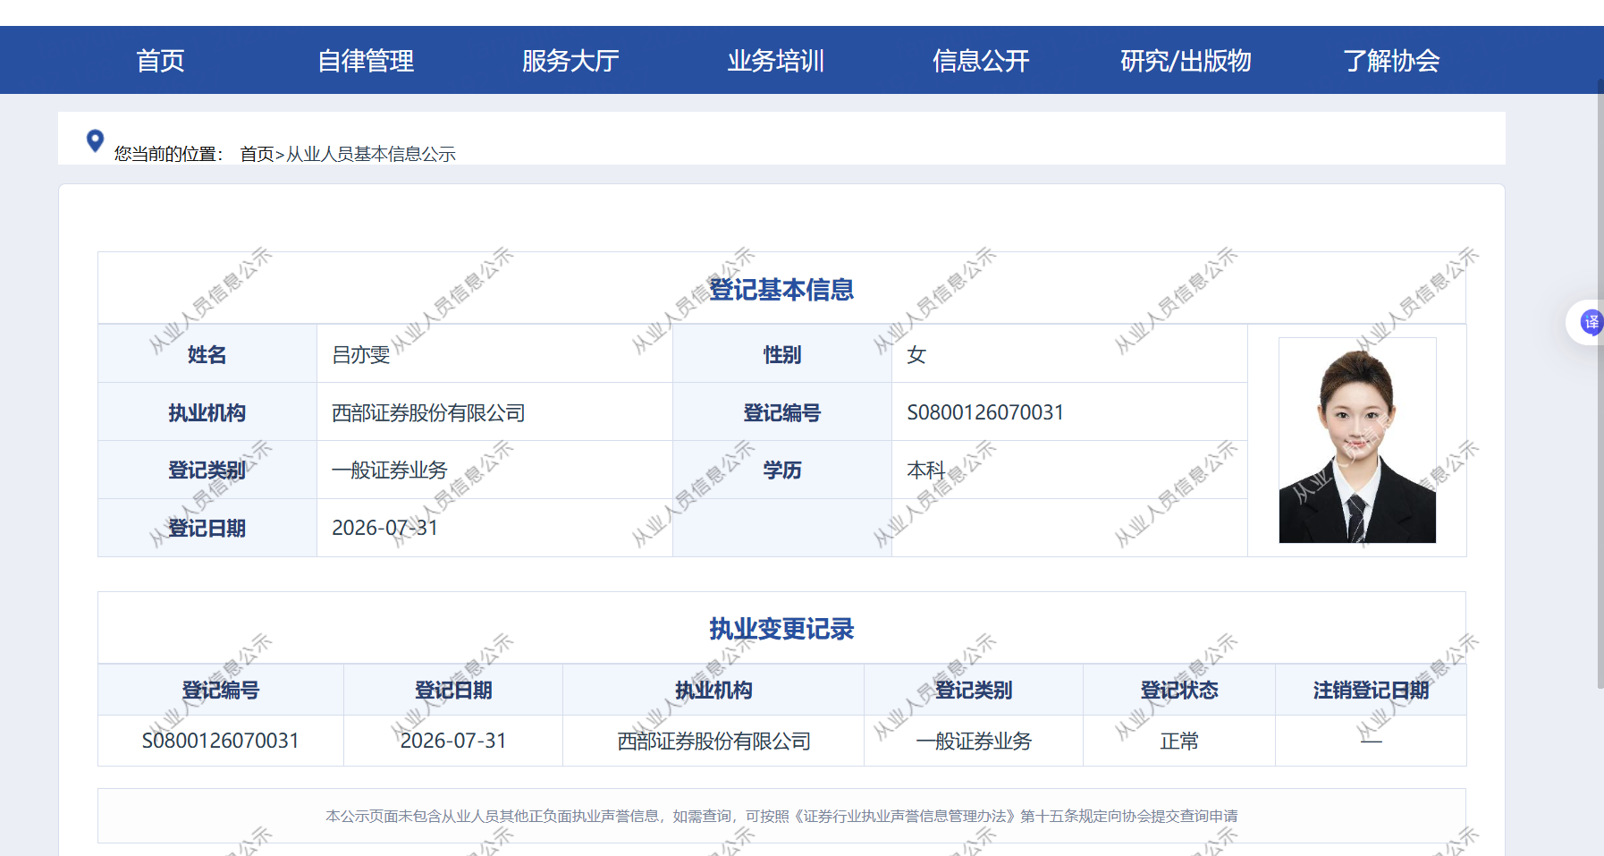
Task: Click 执业机构 label in 登记基本信息 table
Action: [207, 413]
